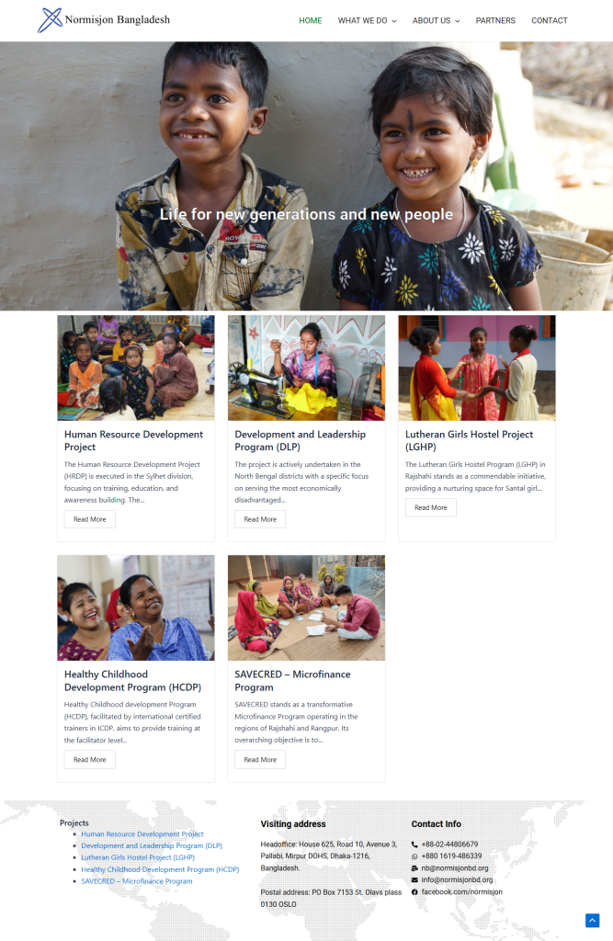The image size is (613, 941).
Task: Open the sewing machine DLP project thumbnail
Action: tap(306, 368)
